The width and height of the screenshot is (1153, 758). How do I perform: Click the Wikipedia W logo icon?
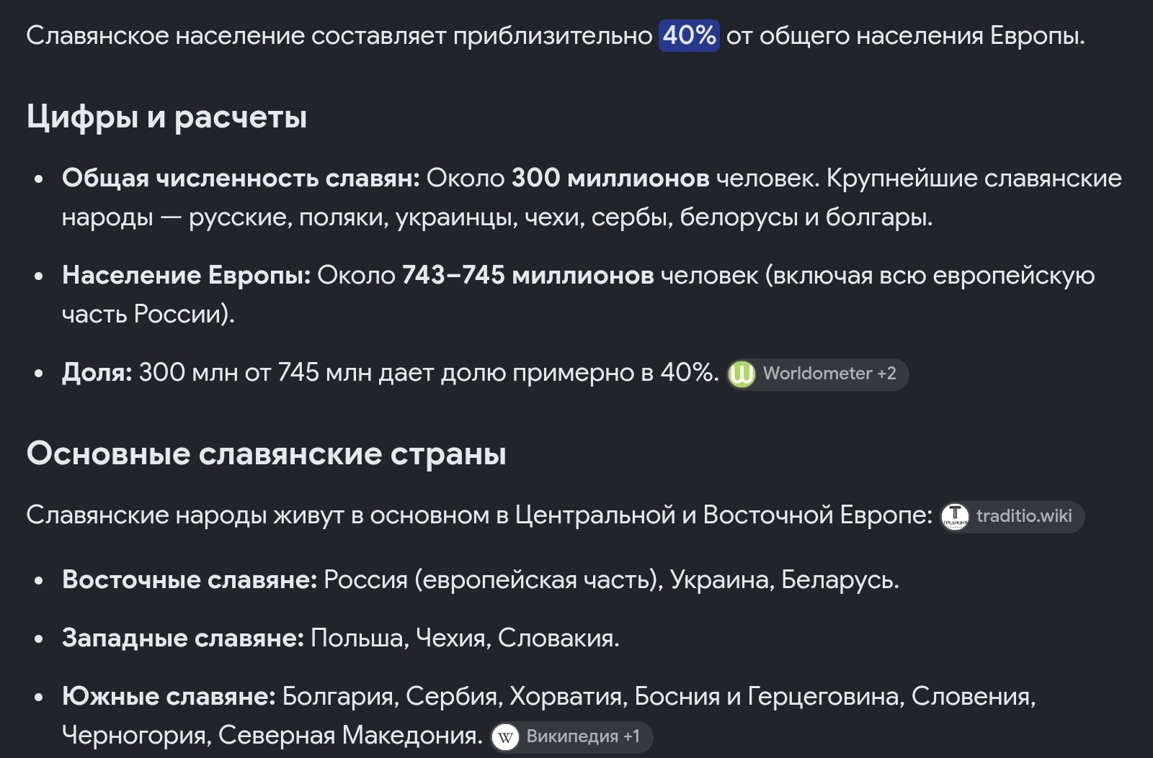(x=505, y=737)
